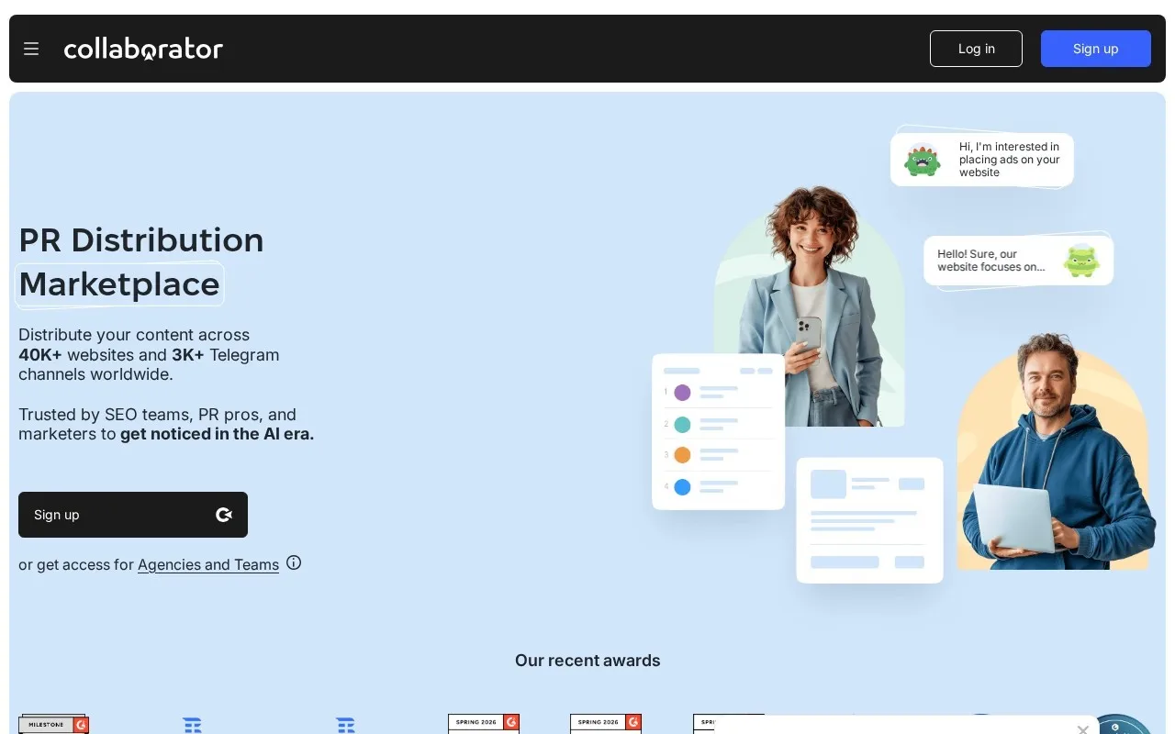Viewport: 1175px width, 734px height.
Task: Open the hamburger menu
Action: [31, 49]
